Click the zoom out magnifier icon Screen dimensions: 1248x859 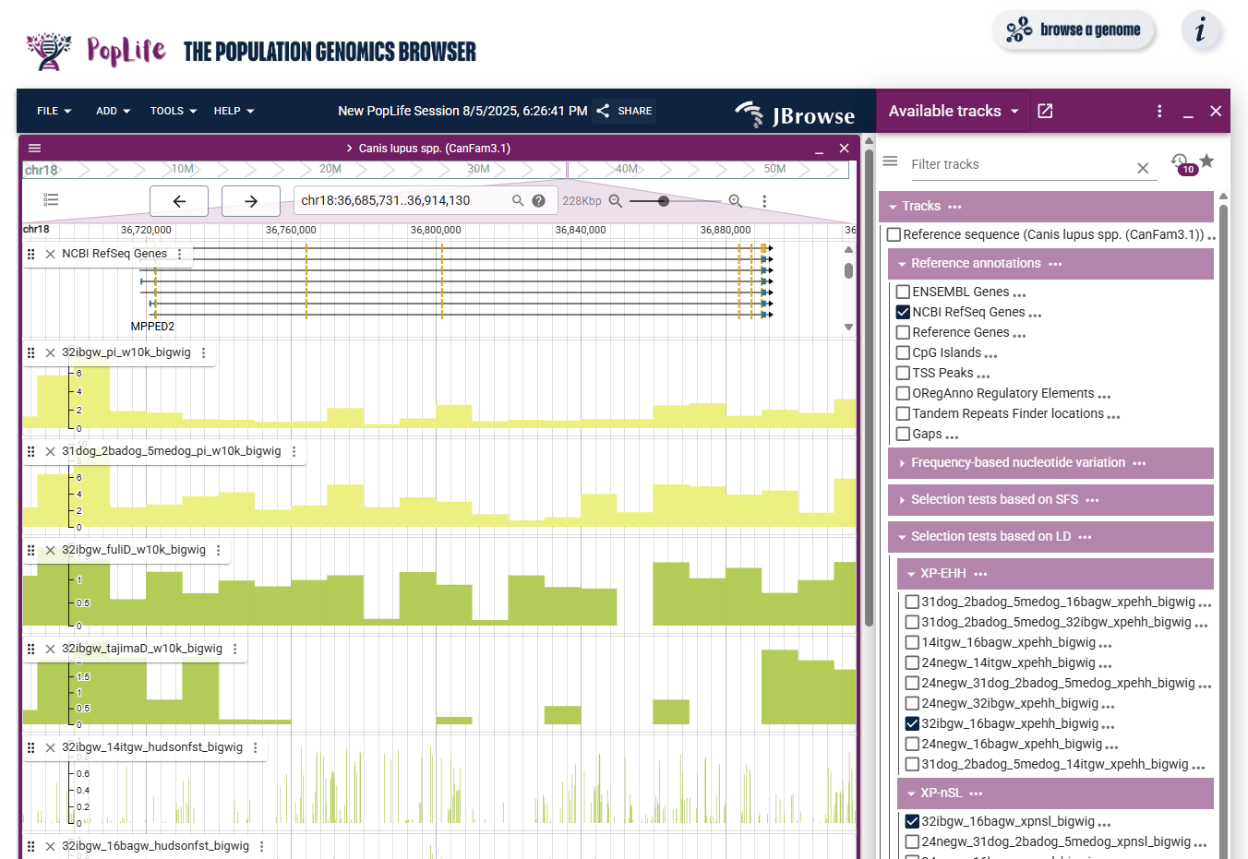pos(616,201)
